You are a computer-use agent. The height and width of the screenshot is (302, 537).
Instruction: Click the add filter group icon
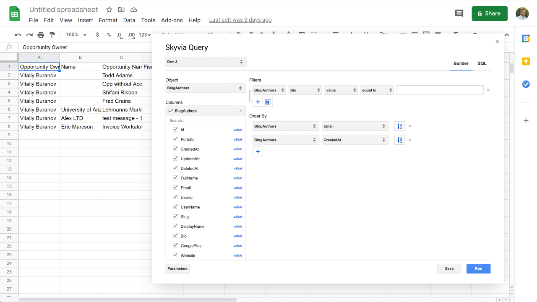point(268,102)
